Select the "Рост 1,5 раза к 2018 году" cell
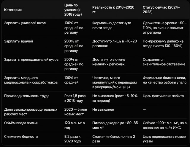The width and height of the screenshot is (190, 147). point(75,98)
